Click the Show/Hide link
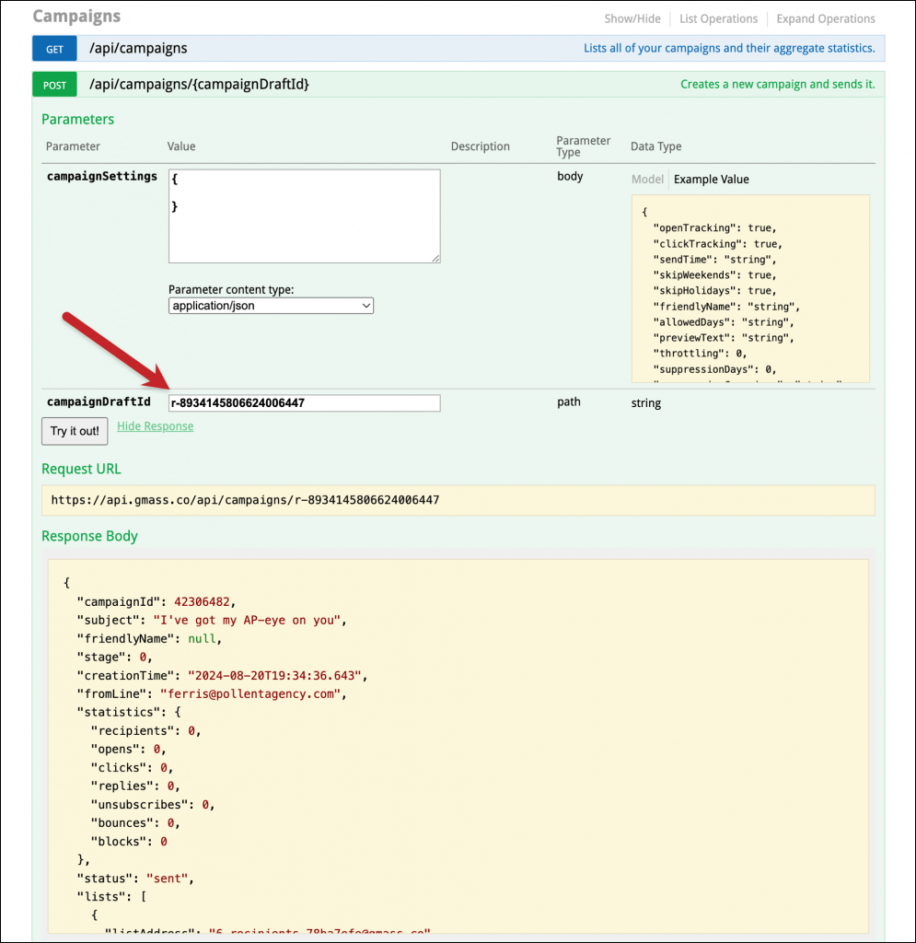This screenshot has width=916, height=943. 632,18
